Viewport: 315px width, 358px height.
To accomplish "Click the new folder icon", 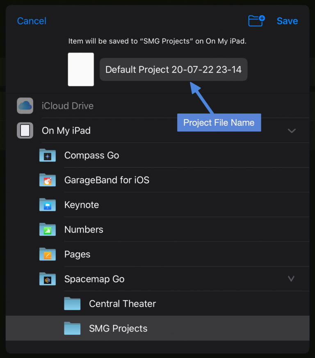I will (x=256, y=21).
